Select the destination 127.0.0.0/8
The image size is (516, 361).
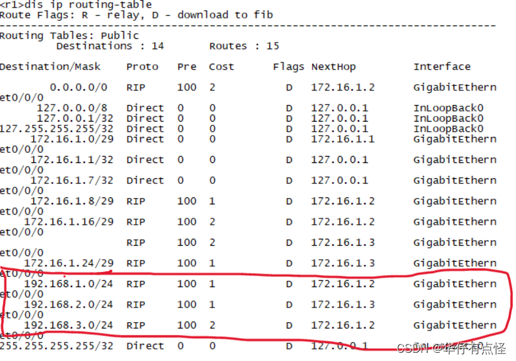pyautogui.click(x=71, y=108)
